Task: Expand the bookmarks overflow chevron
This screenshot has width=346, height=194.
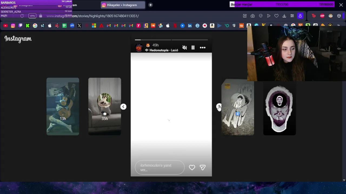Action: click(x=338, y=26)
